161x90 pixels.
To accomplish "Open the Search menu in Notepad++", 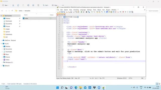I will 66,10.
